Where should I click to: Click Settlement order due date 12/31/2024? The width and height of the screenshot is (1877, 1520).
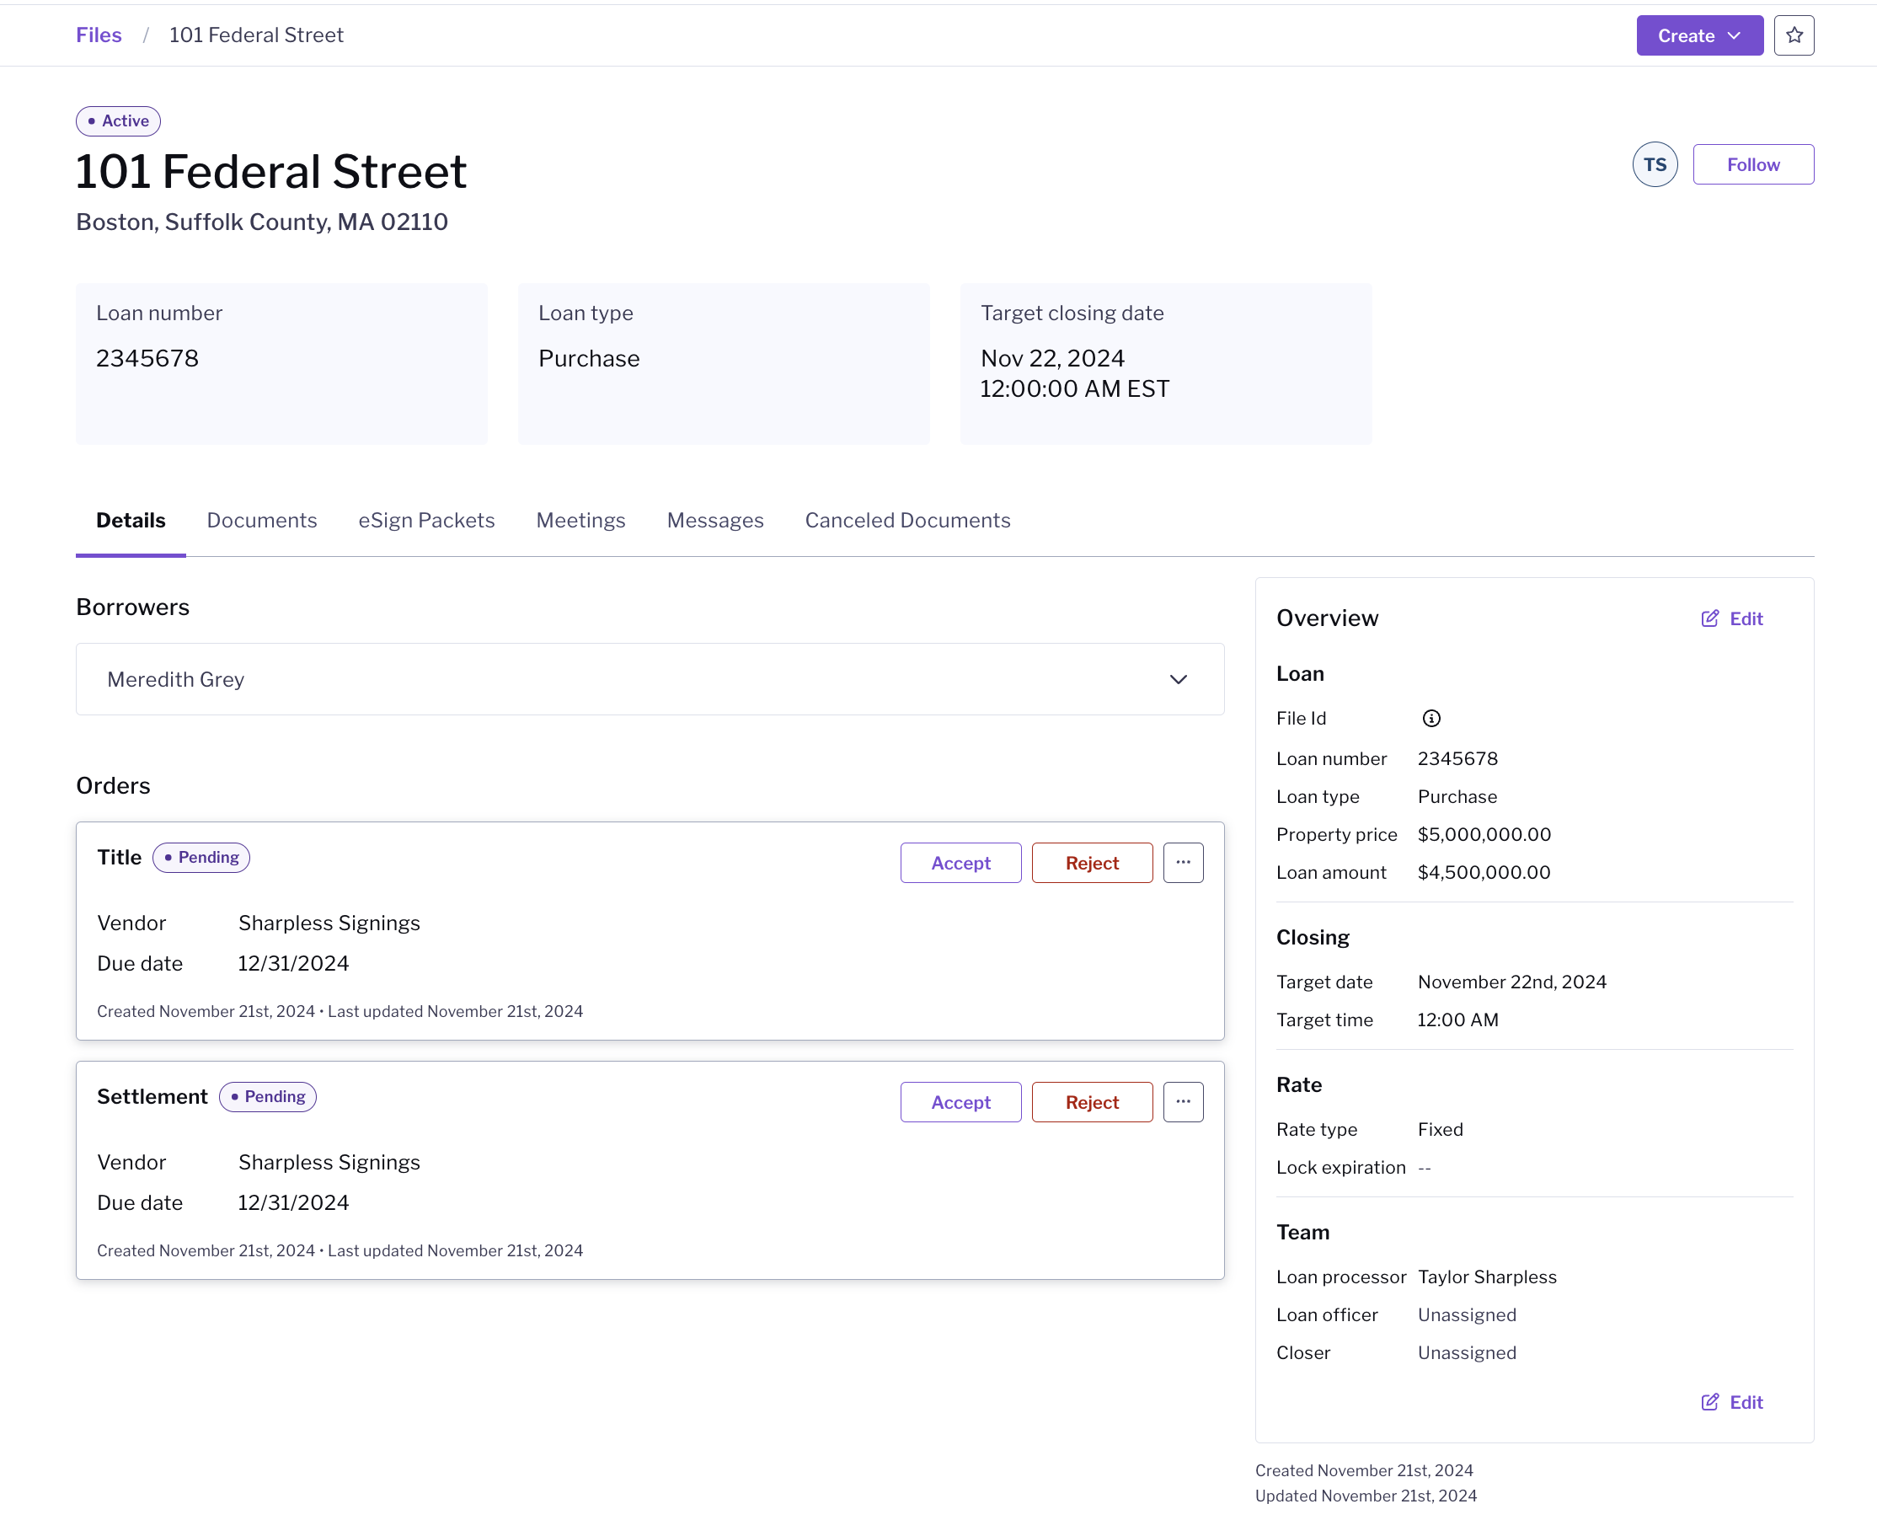coord(293,1202)
